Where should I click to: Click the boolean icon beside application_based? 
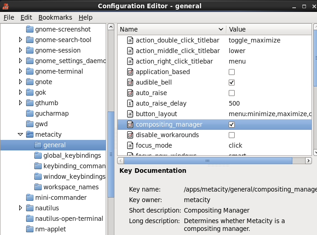coord(130,72)
